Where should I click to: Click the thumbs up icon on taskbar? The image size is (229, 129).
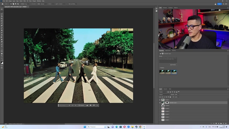pos(87,105)
